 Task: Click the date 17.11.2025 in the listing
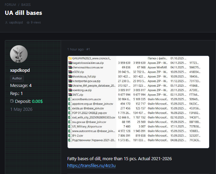click(x=178, y=127)
